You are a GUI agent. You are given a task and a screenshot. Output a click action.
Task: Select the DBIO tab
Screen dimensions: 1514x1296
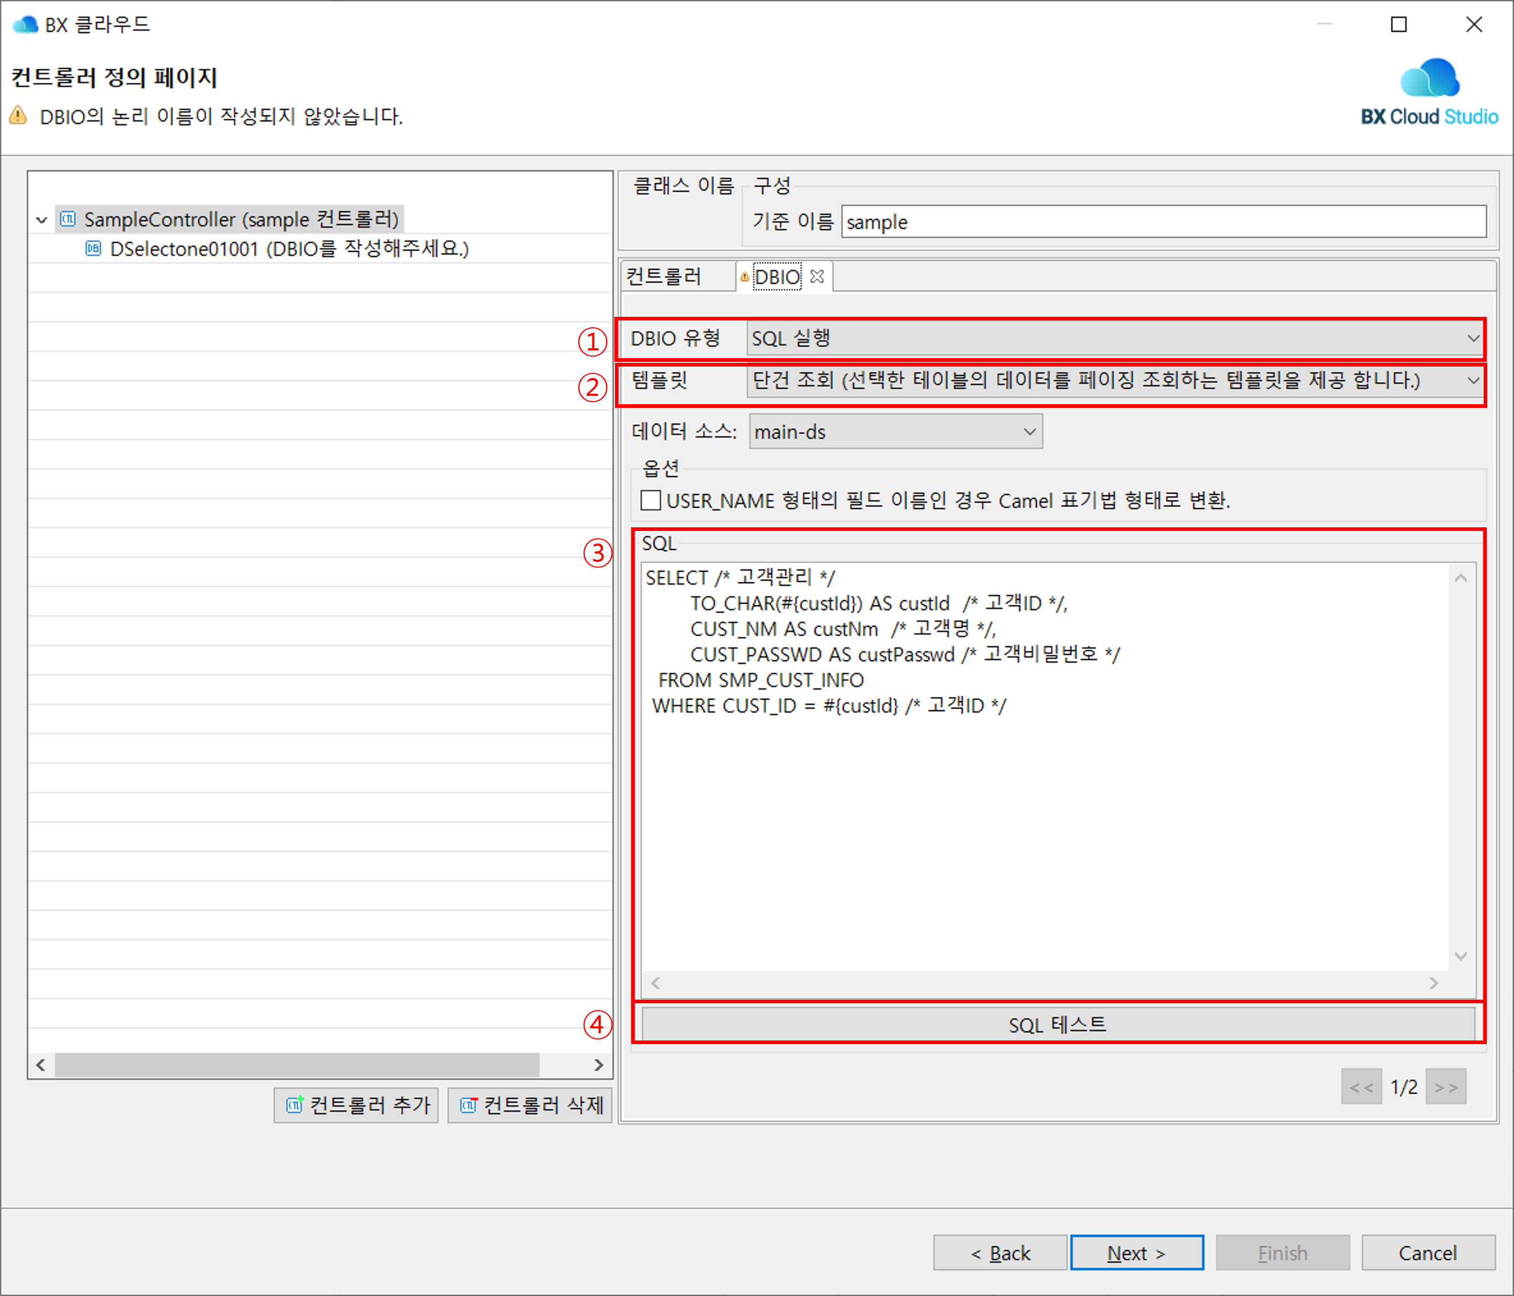777,277
